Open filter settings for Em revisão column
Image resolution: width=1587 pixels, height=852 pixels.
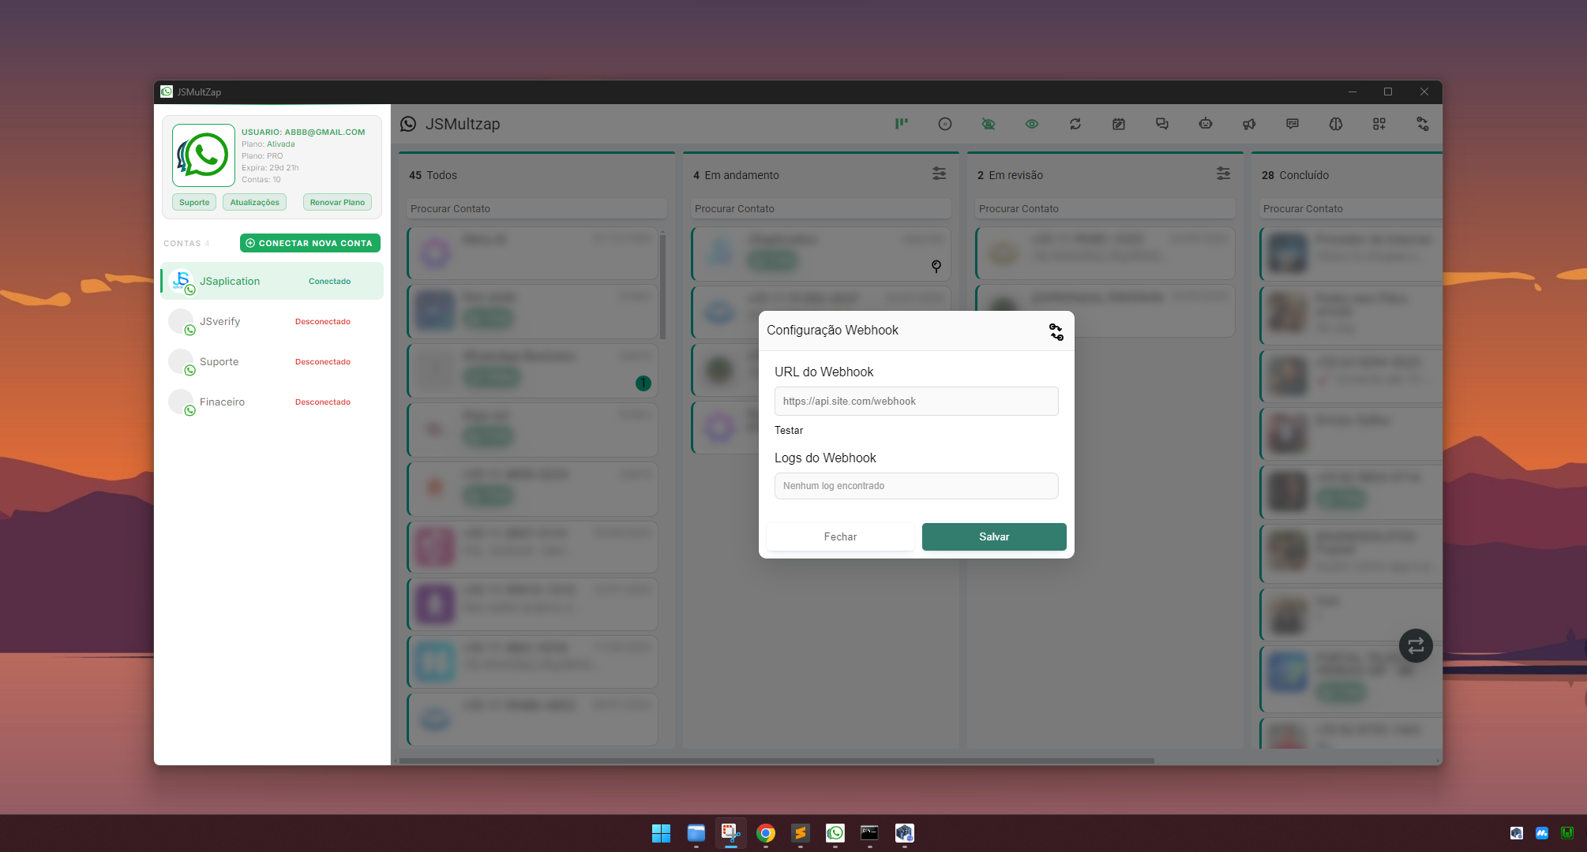pos(1223,174)
